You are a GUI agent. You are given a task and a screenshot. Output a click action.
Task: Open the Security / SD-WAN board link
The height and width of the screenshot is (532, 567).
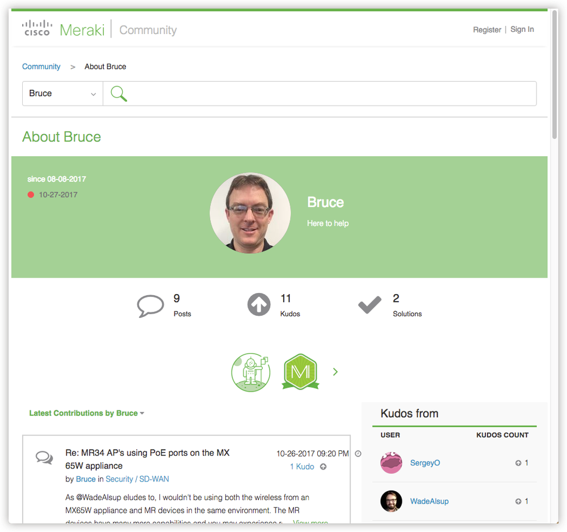coord(137,479)
